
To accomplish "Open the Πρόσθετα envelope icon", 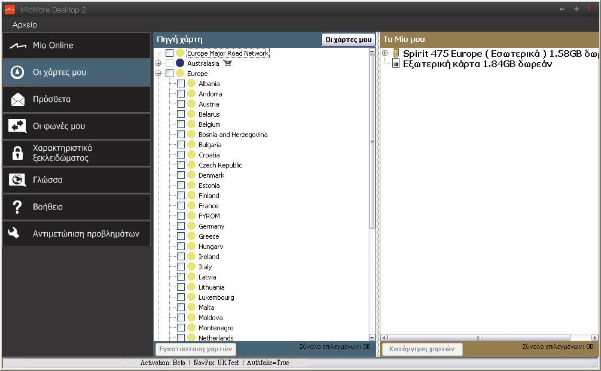I will (x=17, y=99).
